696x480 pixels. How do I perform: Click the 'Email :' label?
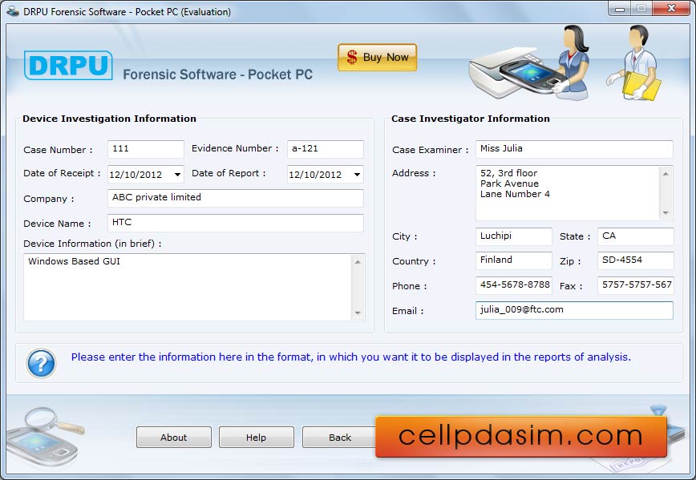pos(407,311)
